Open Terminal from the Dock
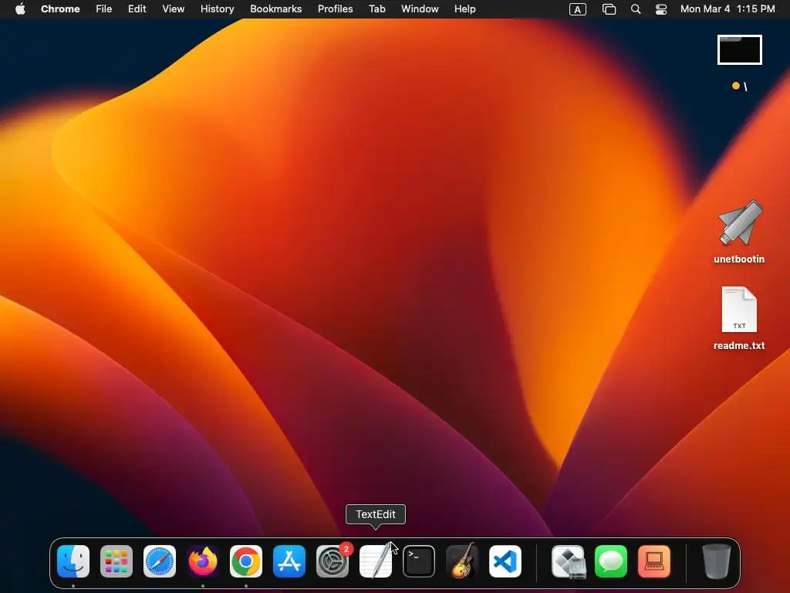Screen dimensions: 790x593 (419, 561)
